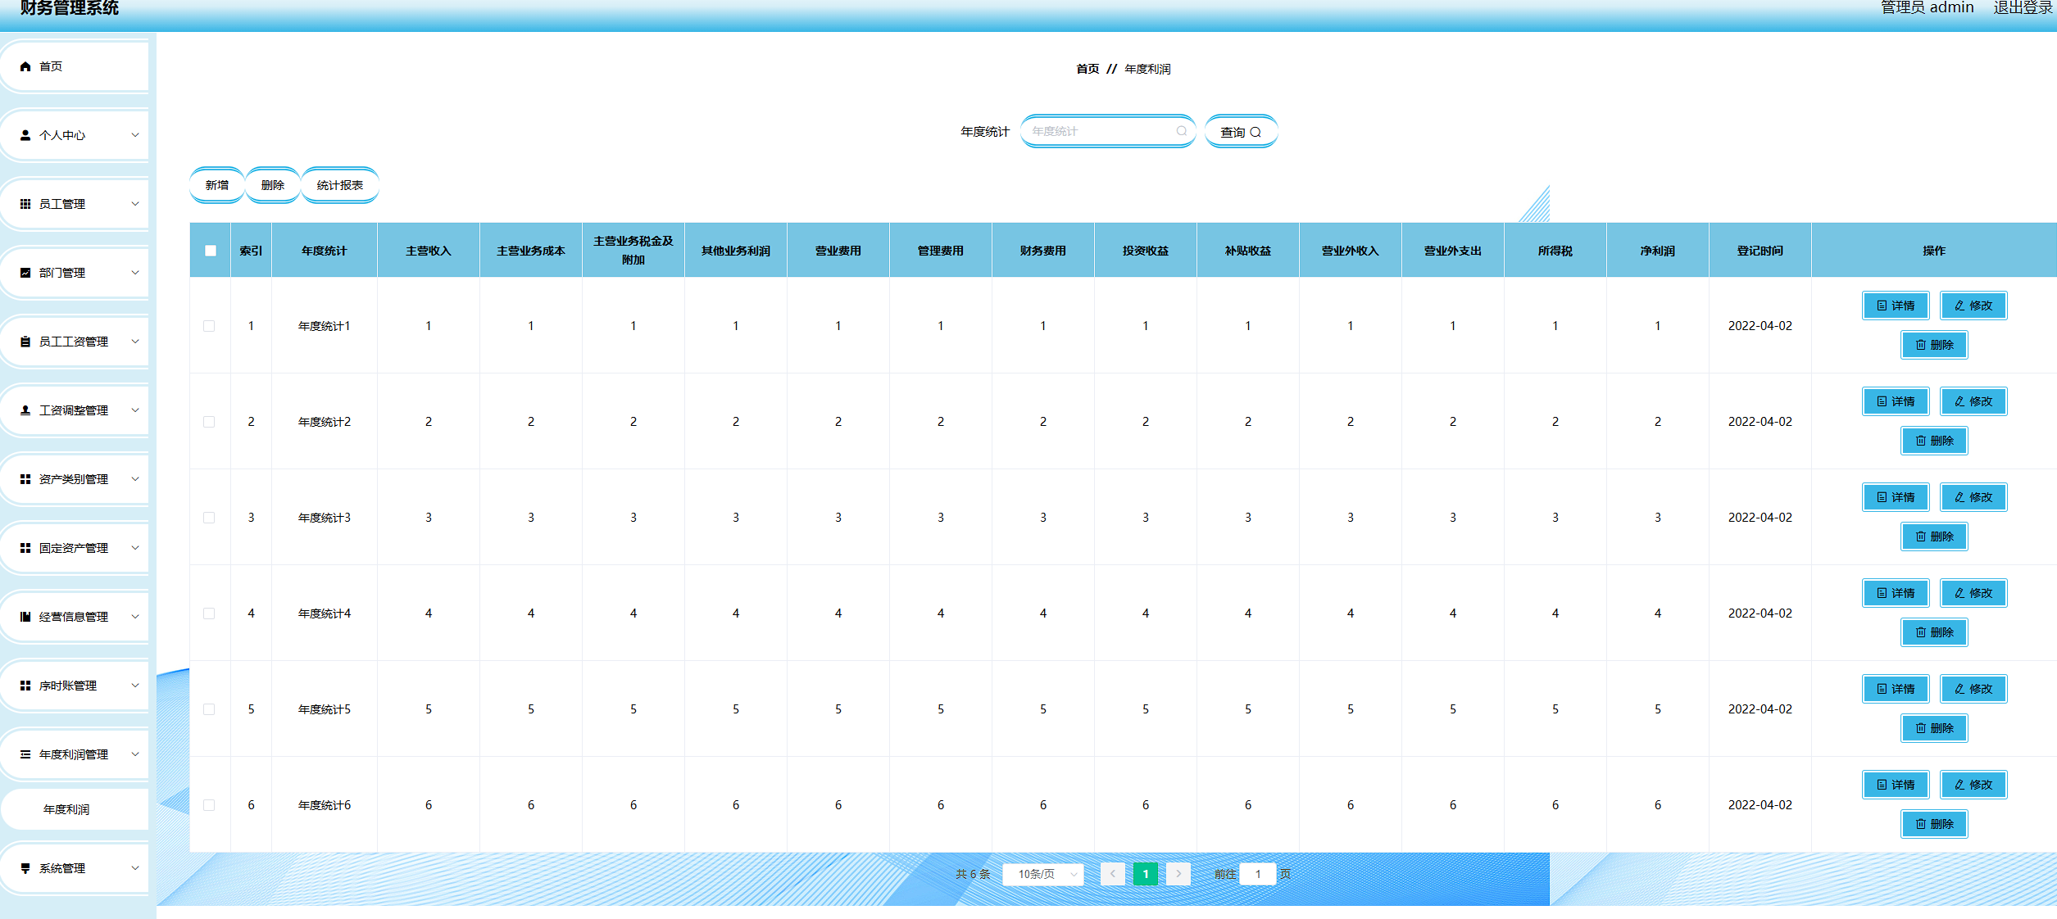Check the checkbox for row 年度统计3
Image resolution: width=2057 pixels, height=919 pixels.
tap(210, 518)
